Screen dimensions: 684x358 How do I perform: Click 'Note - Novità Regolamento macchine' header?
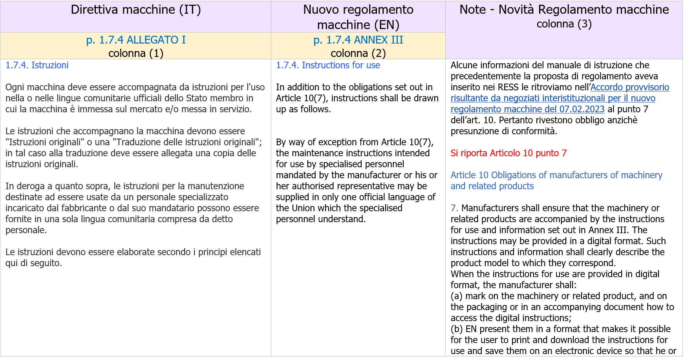pos(564,9)
